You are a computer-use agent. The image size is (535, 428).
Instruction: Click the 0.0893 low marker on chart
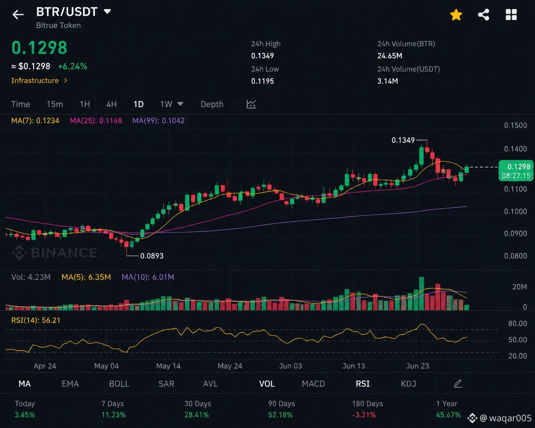coord(152,256)
